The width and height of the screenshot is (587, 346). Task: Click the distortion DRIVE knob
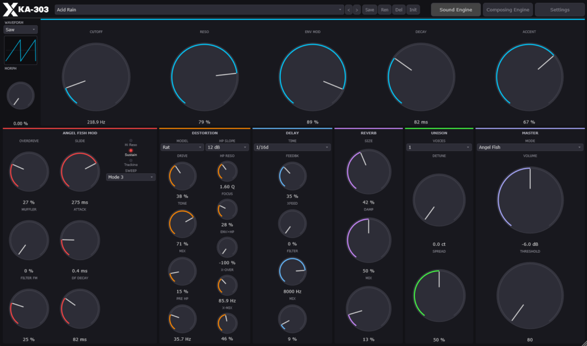pos(182,176)
